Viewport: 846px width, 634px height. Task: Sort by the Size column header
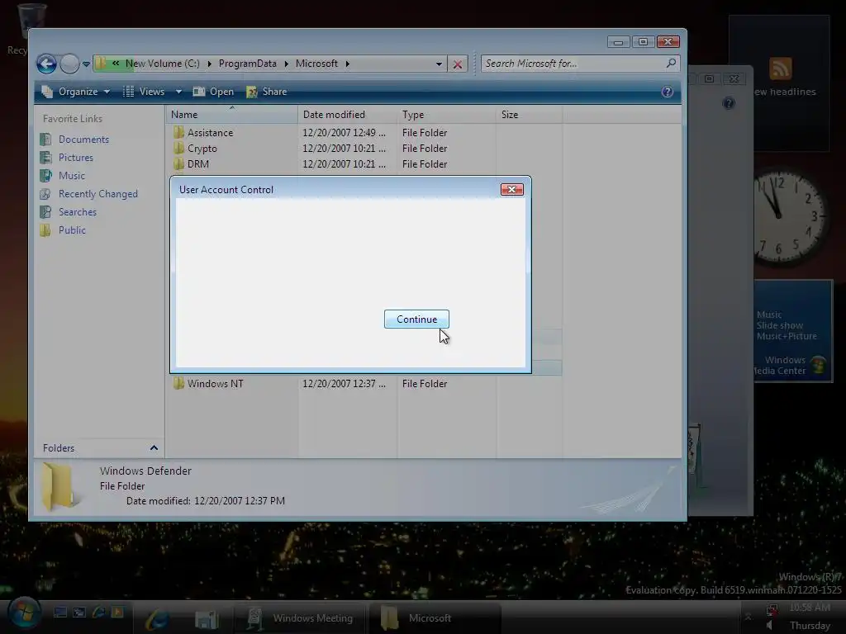point(529,114)
